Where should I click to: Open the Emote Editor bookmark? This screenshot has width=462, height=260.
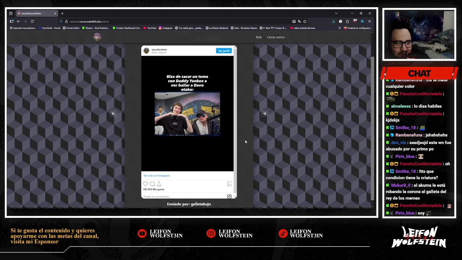[71, 28]
